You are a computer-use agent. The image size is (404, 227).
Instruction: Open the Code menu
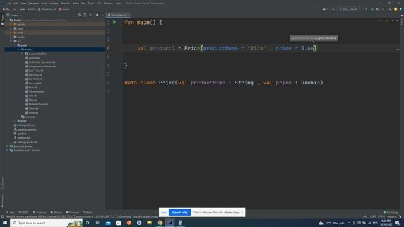(x=44, y=3)
